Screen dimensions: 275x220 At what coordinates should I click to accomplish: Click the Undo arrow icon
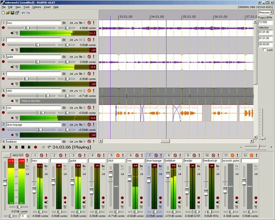click(x=24, y=13)
